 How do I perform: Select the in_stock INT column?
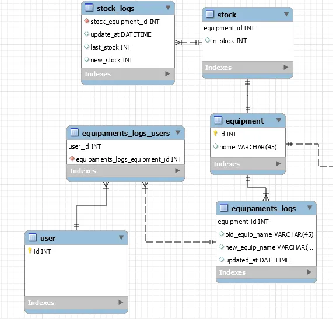tap(247, 41)
